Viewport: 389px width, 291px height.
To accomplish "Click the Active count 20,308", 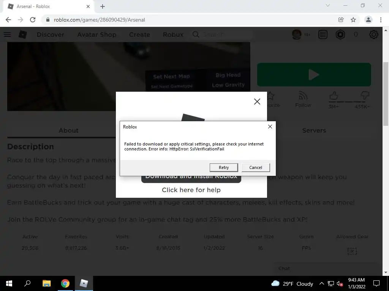I will pos(30,248).
